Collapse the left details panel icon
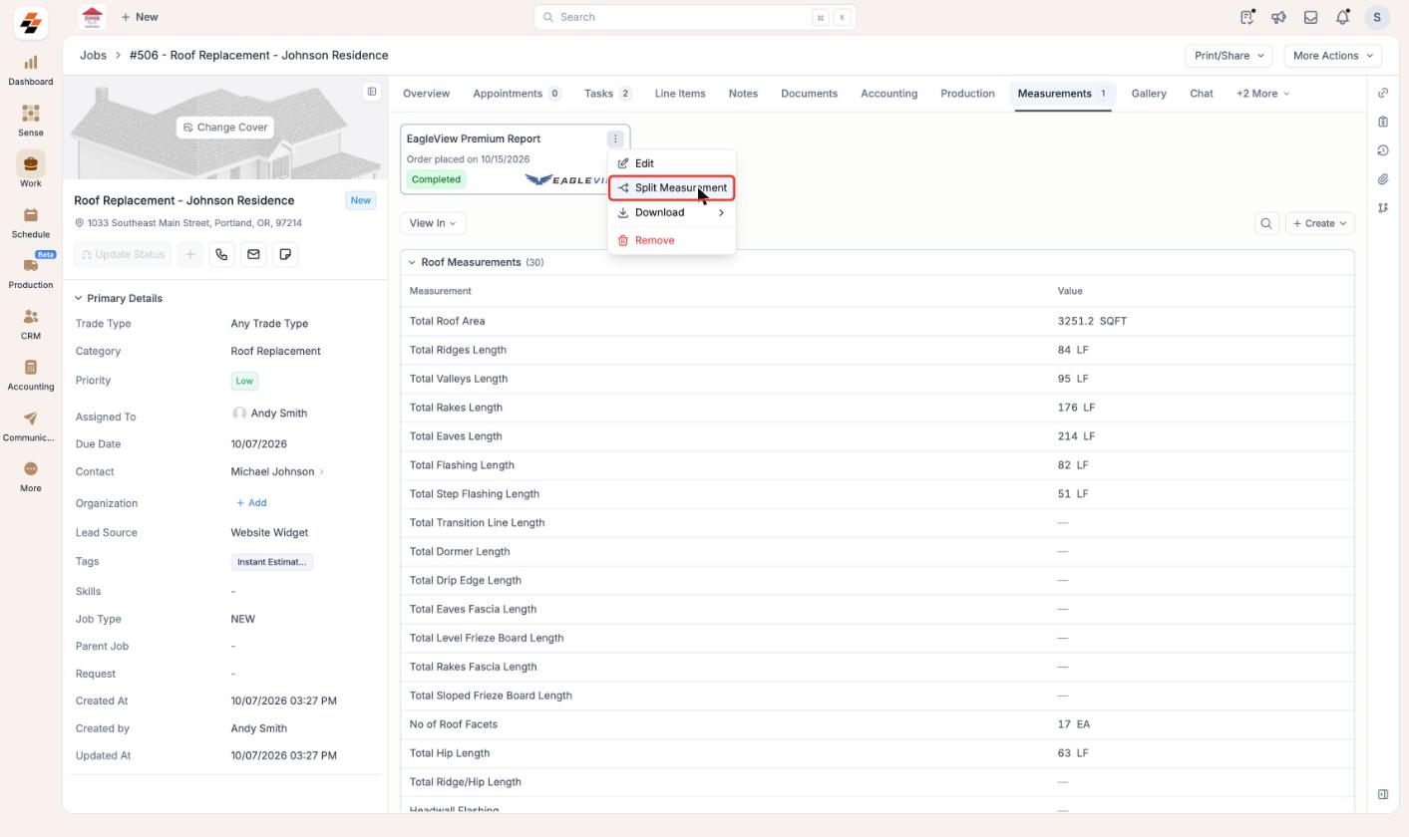The image size is (1409, 837). [x=372, y=92]
